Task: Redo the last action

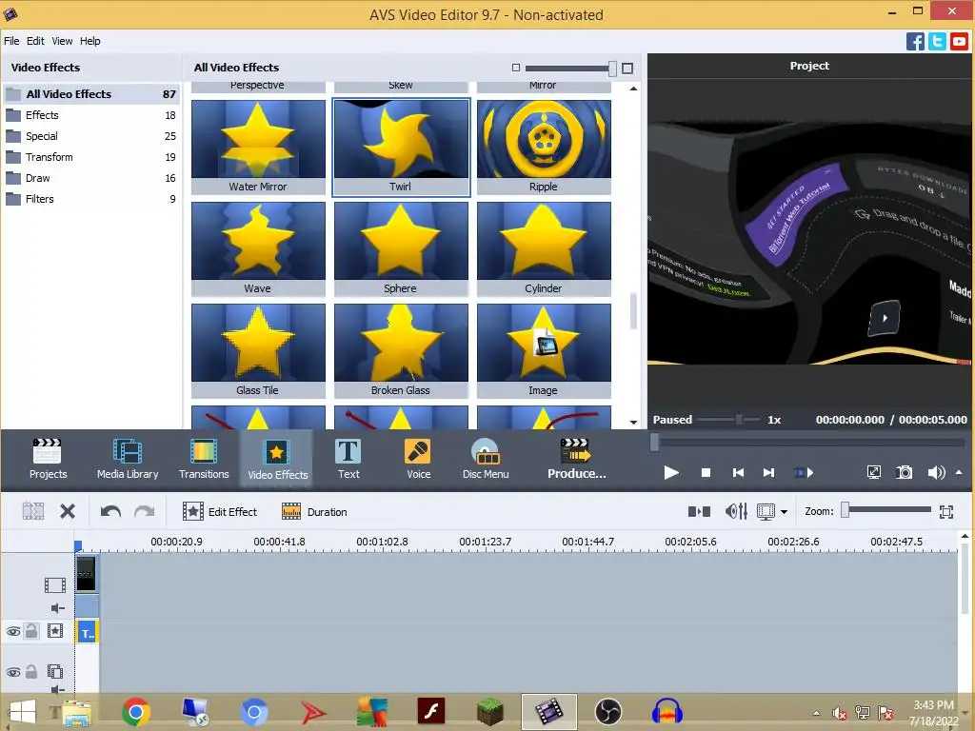Action: 145,511
